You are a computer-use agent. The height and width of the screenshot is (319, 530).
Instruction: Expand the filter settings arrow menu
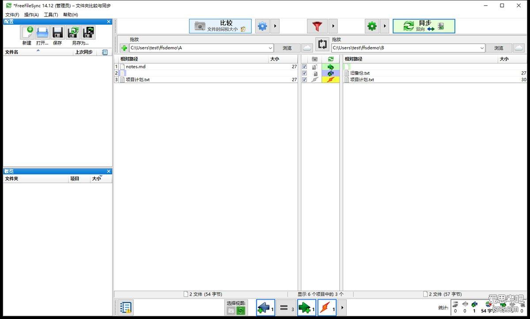pyautogui.click(x=333, y=26)
